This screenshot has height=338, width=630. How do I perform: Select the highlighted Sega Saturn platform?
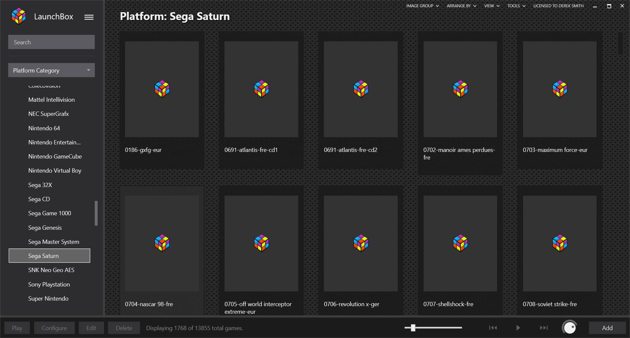tap(49, 256)
